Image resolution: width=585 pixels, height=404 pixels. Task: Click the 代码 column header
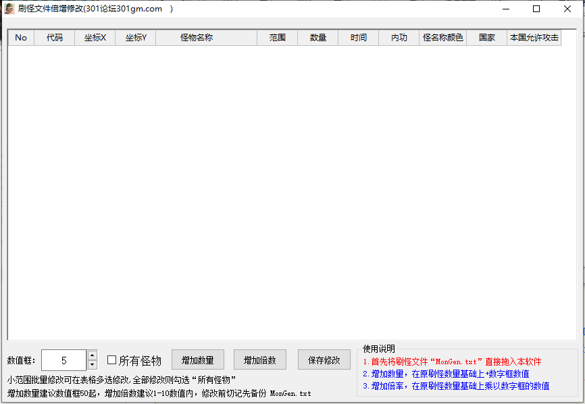[x=55, y=38]
